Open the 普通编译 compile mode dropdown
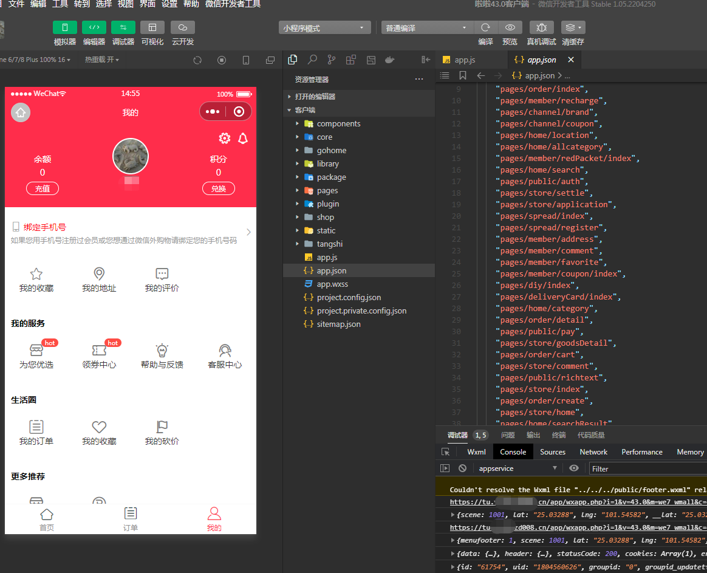Image resolution: width=707 pixels, height=573 pixels. pyautogui.click(x=428, y=28)
